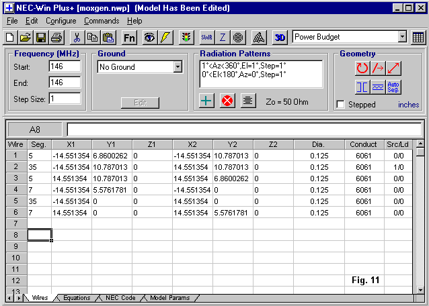Click the SWR plot toolbar icon
429x306 pixels.
pos(206,38)
